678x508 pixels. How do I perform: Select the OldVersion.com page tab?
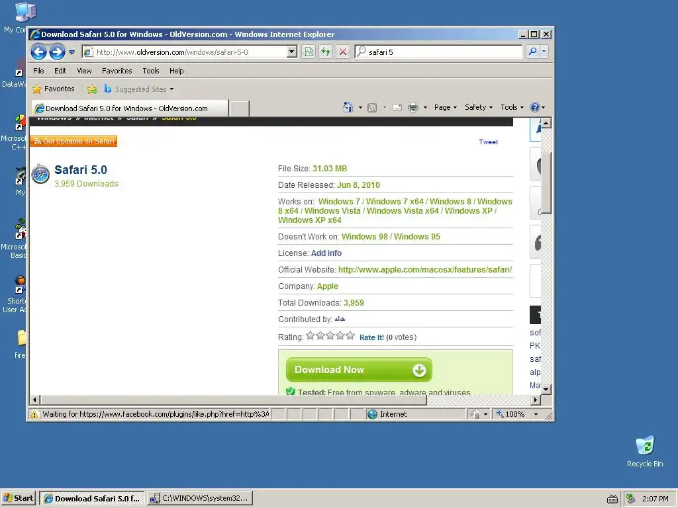coord(129,108)
